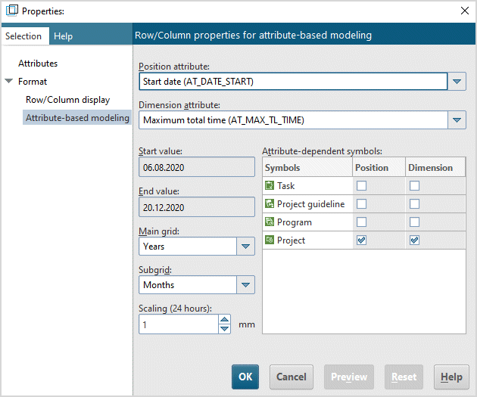Image resolution: width=477 pixels, height=397 pixels.
Task: Open Row/Column display page
Action: [67, 100]
